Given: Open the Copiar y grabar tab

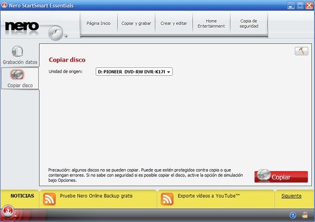Looking at the screenshot, I should point(136,23).
